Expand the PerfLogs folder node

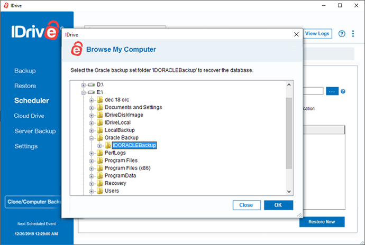coord(92,154)
